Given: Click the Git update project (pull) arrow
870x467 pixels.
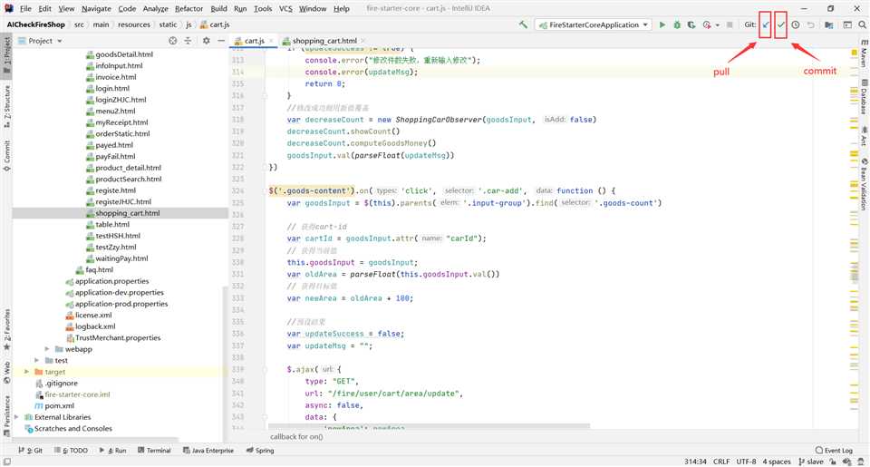Looking at the screenshot, I should click(x=766, y=24).
